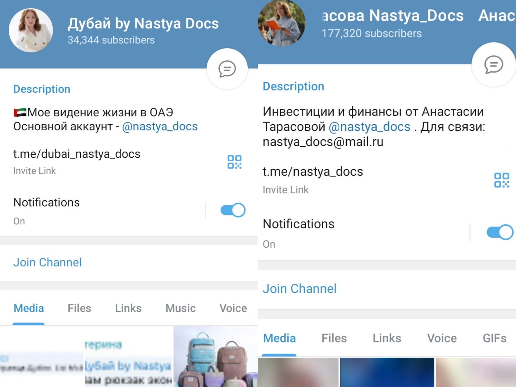Select Media tab in Дубай channel
Image resolution: width=516 pixels, height=387 pixels.
tap(29, 308)
